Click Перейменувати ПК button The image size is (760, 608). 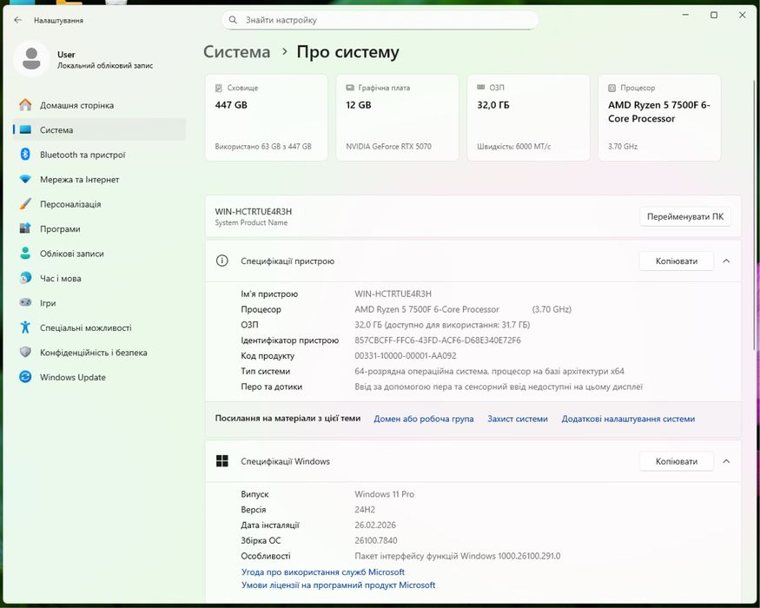685,217
